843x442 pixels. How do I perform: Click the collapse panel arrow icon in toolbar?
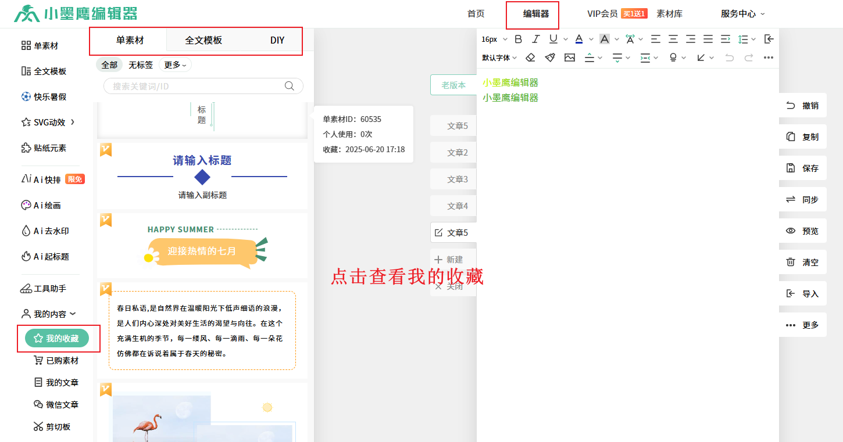pyautogui.click(x=769, y=39)
